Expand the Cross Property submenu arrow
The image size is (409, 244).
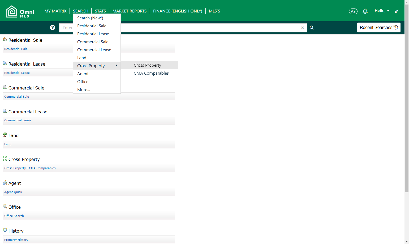pos(116,65)
